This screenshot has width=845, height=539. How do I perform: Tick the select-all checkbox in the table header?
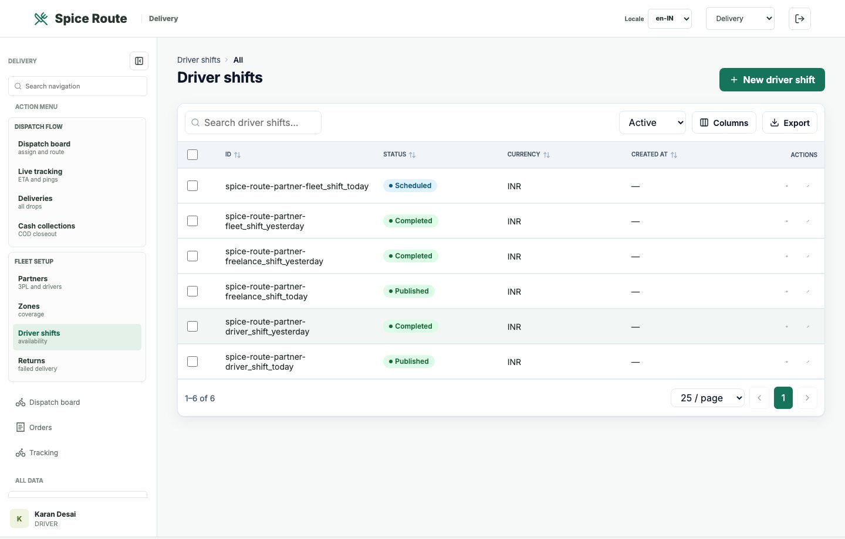click(x=192, y=155)
